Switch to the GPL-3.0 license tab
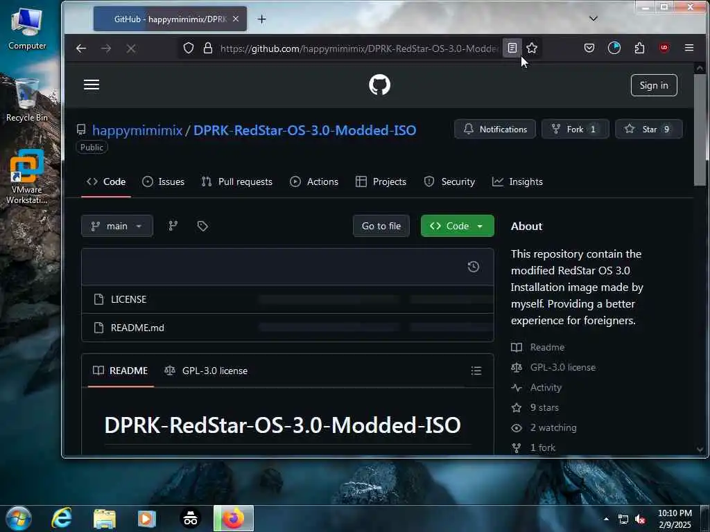 pos(206,371)
